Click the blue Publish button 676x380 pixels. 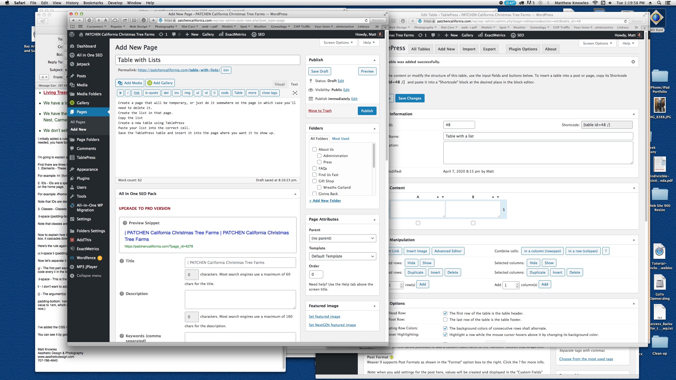(367, 111)
